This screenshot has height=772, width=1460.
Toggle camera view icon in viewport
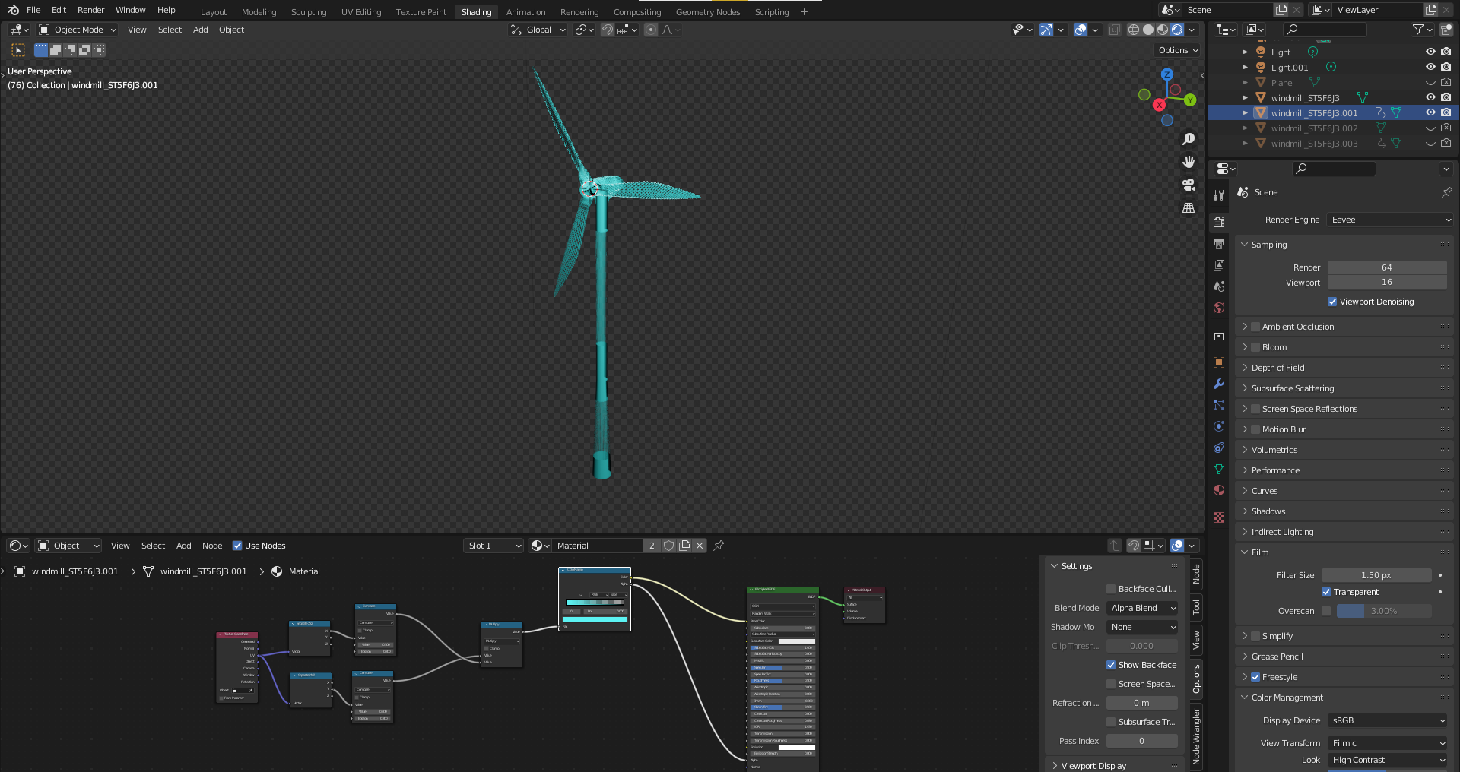tap(1189, 185)
